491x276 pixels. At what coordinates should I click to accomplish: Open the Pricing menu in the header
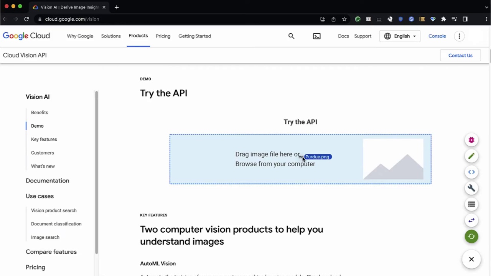click(x=163, y=36)
